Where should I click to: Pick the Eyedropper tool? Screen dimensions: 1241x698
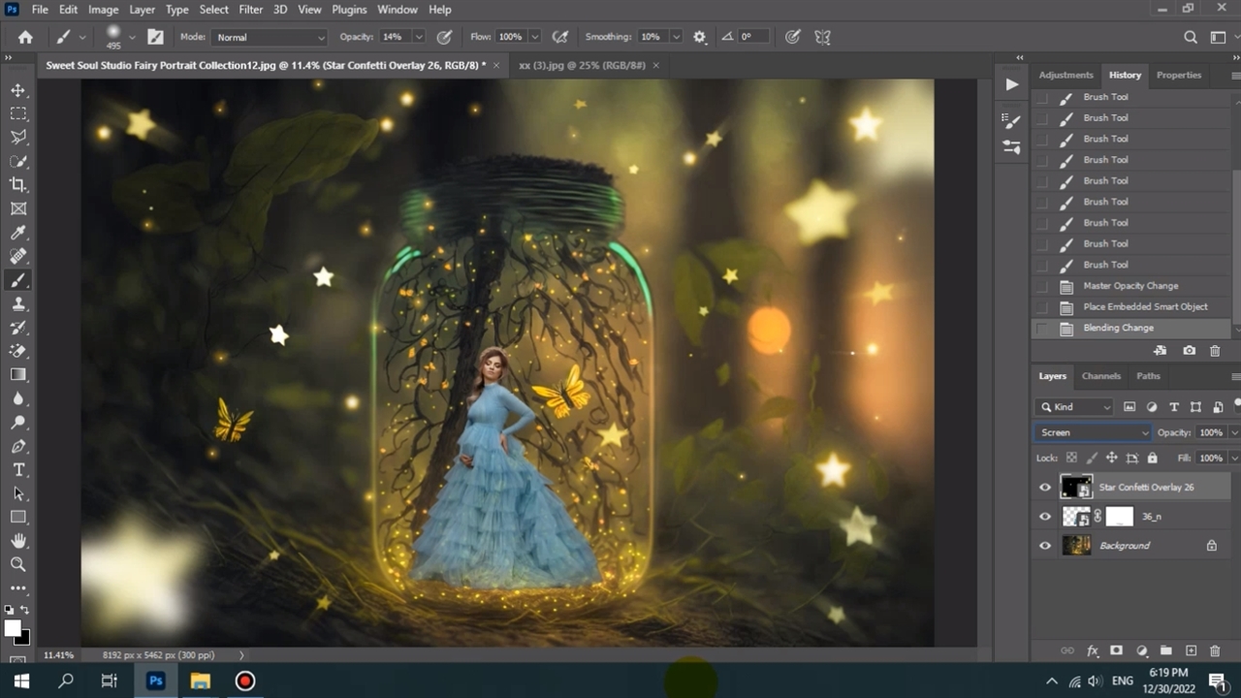point(18,233)
